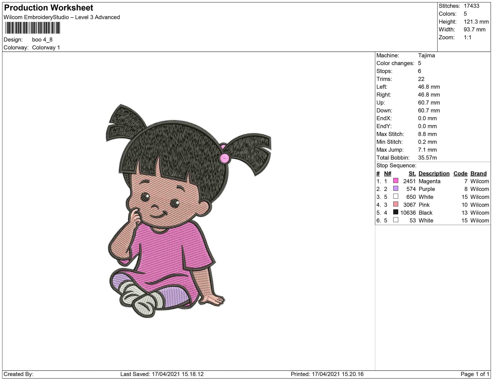The width and height of the screenshot is (493, 379).
Task: Select the Pink thread color swatch
Action: (x=395, y=204)
